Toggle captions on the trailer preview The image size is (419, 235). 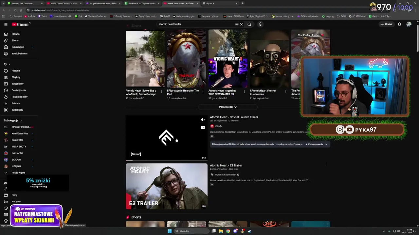tap(203, 127)
